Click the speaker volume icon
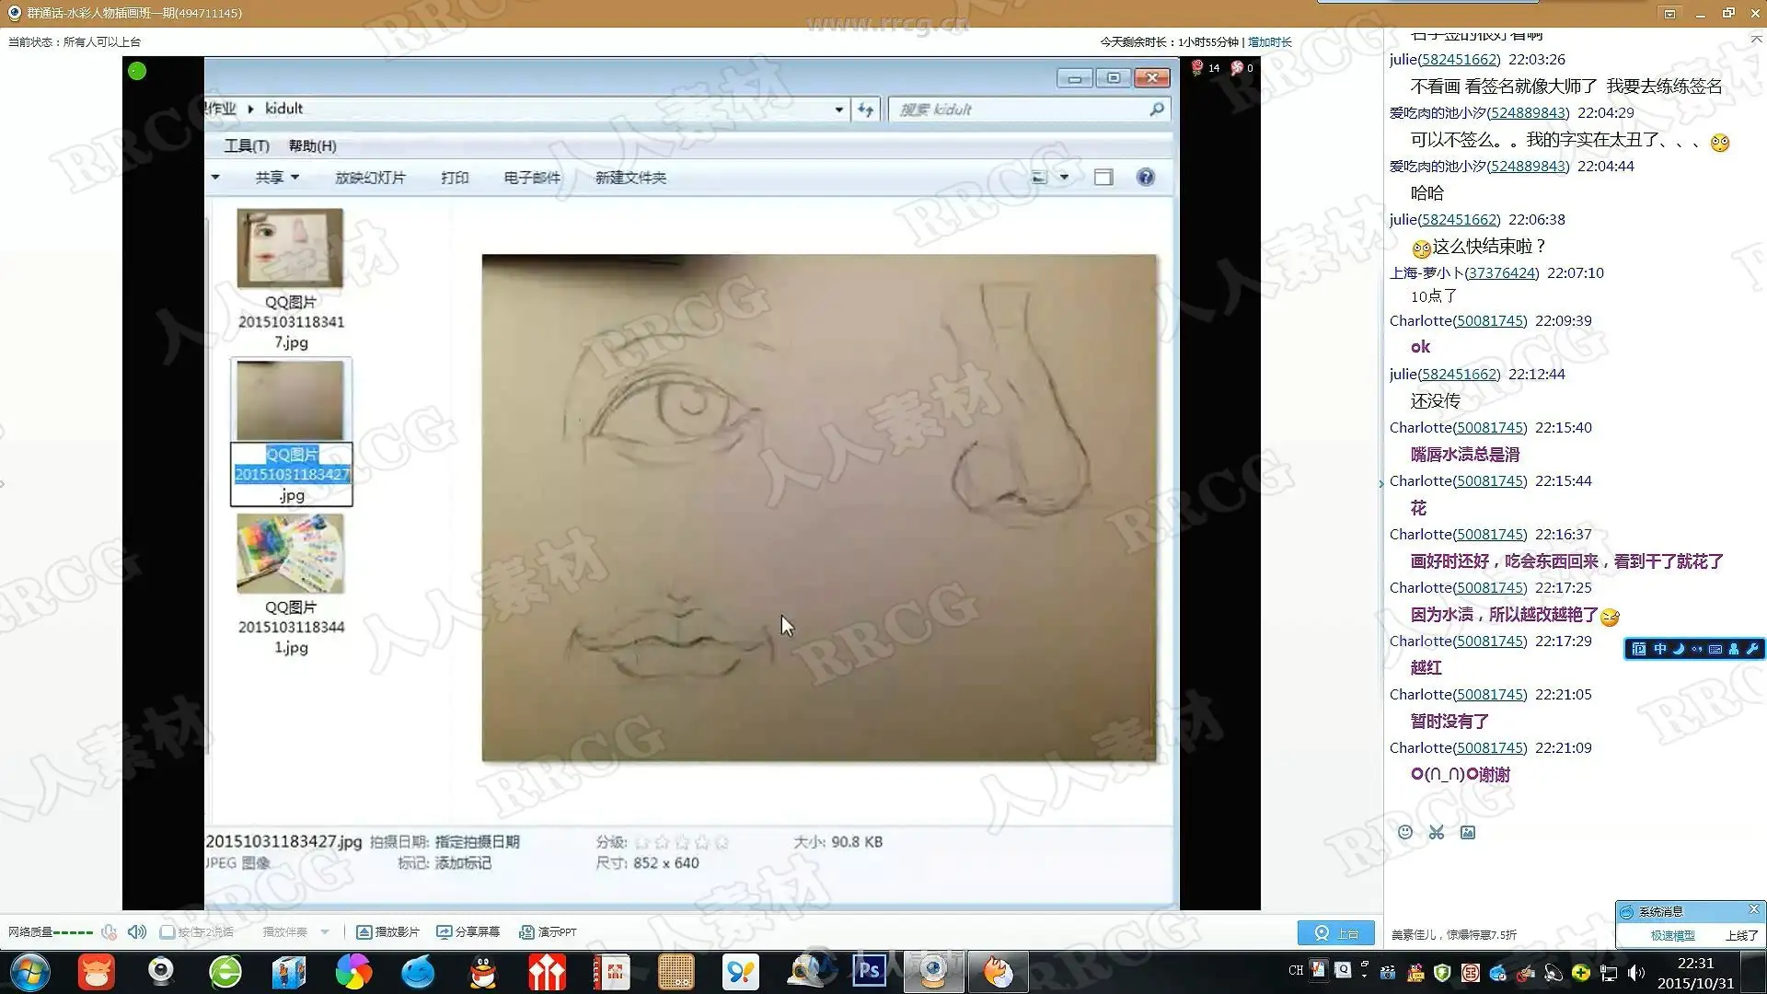Screen dimensions: 1767x994 (x=137, y=931)
